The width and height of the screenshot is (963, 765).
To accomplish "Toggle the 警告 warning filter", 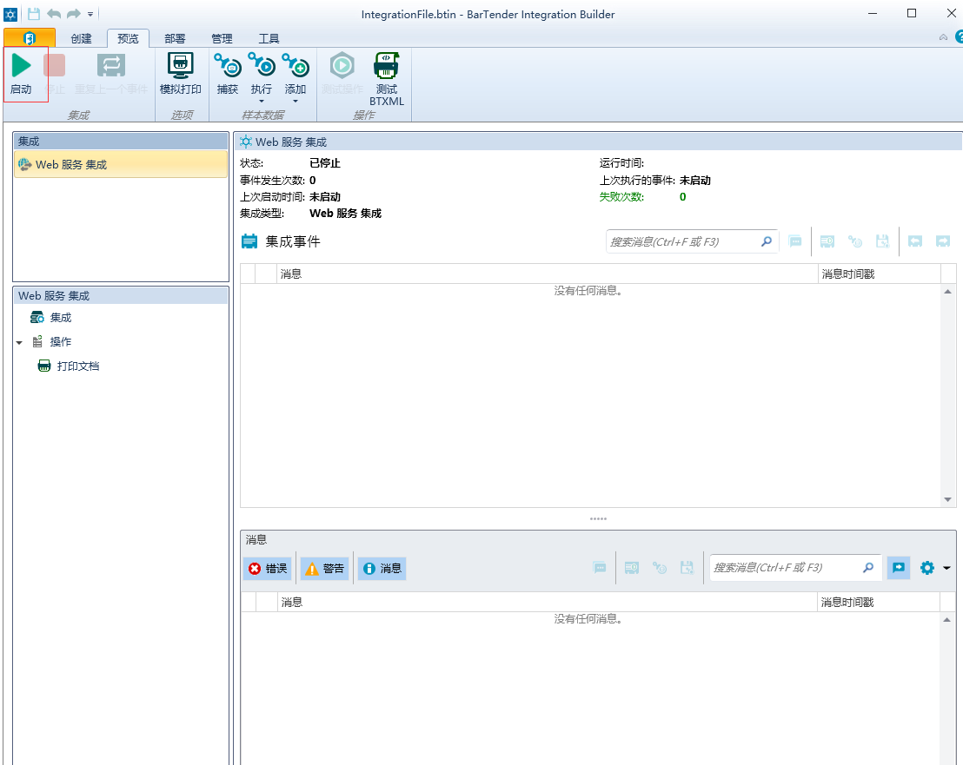I will pos(324,568).
